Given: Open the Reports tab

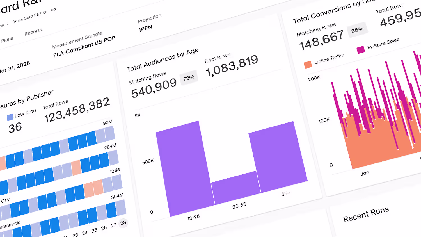Looking at the screenshot, I should (33, 32).
